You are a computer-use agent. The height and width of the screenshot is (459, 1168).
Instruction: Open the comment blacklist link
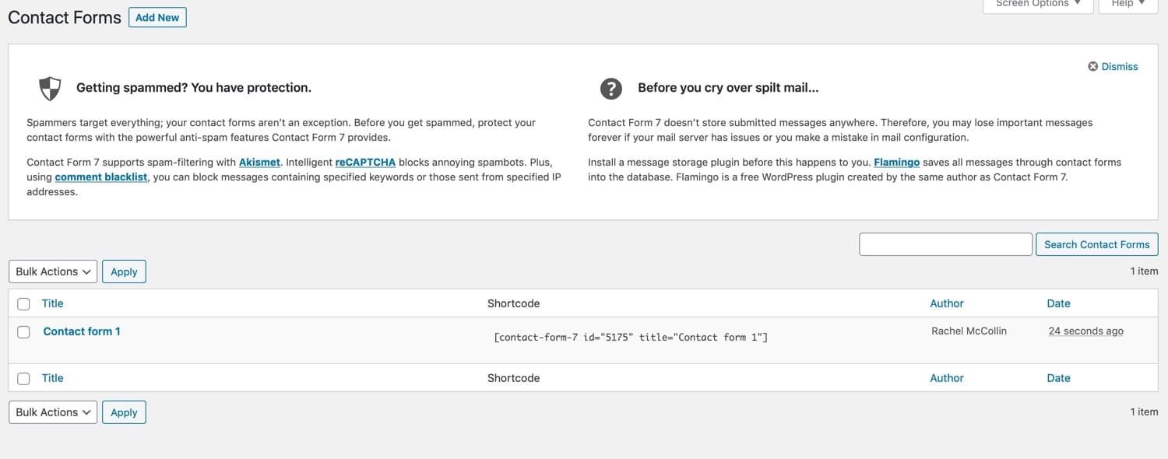coord(100,177)
